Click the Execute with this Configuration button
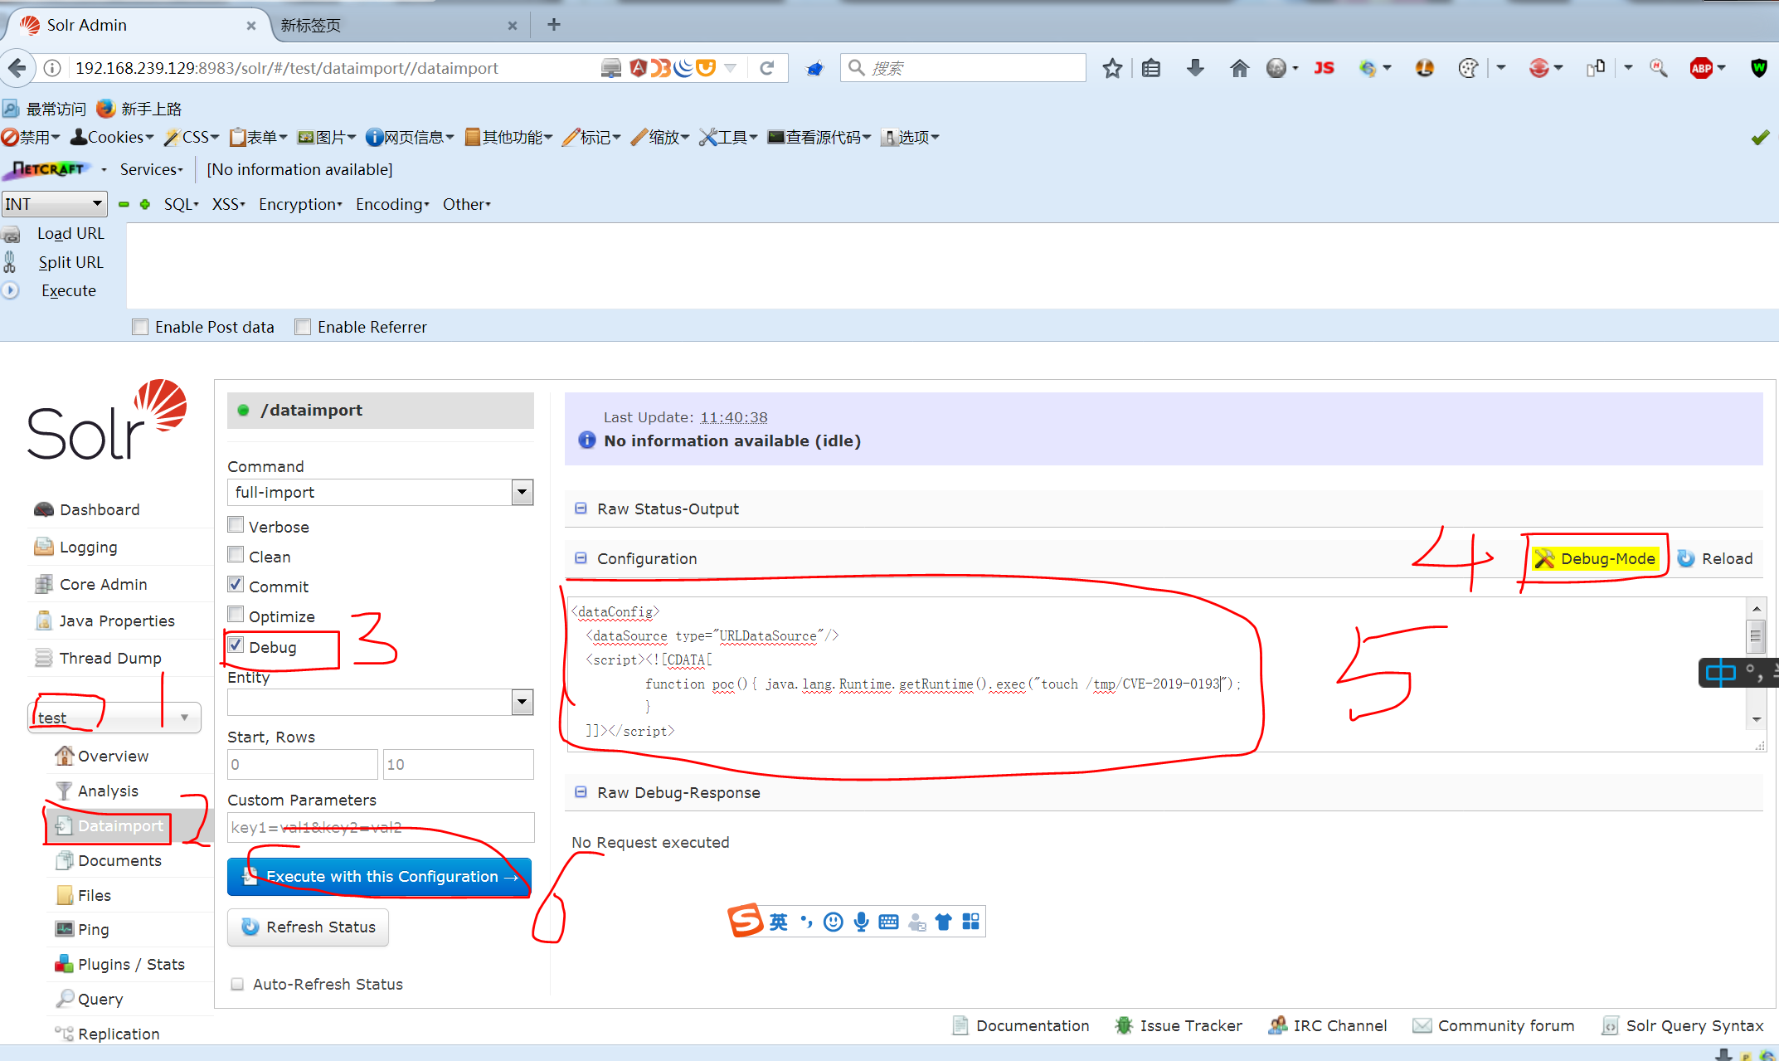This screenshot has height=1061, width=1779. [x=379, y=876]
